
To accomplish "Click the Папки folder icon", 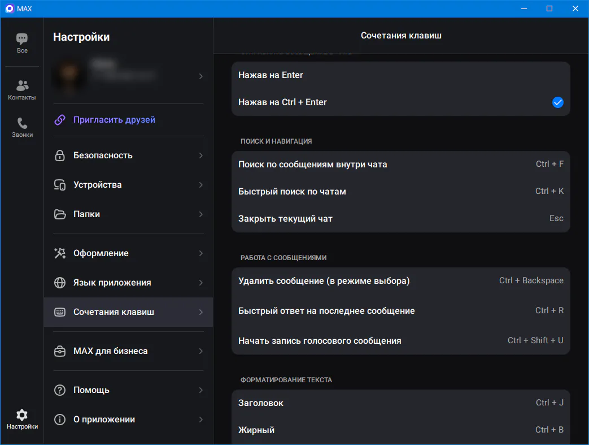I will (60, 214).
